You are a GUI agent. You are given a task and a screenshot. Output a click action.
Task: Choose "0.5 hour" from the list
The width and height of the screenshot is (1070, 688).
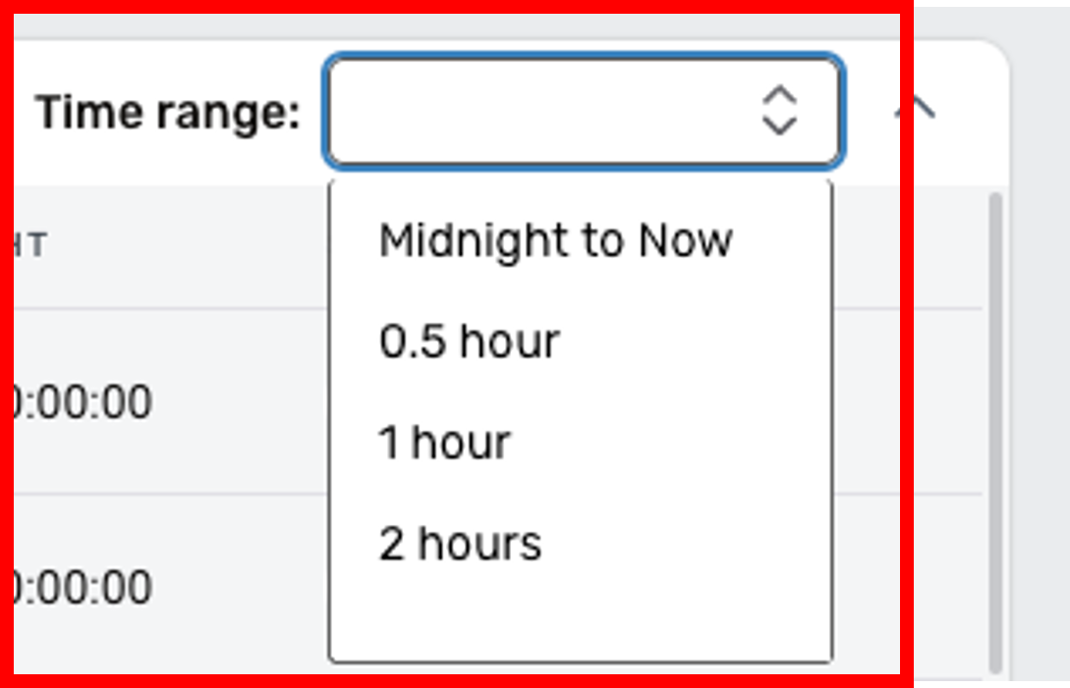(470, 343)
